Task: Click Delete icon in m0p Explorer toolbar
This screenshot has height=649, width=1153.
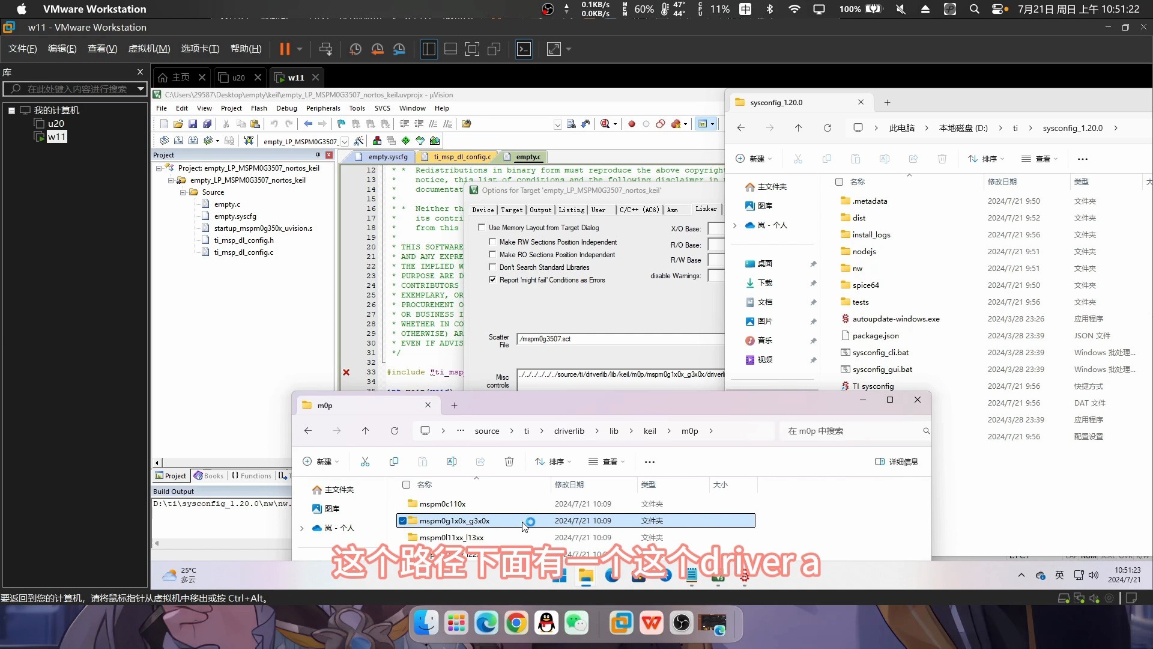Action: coord(509,462)
